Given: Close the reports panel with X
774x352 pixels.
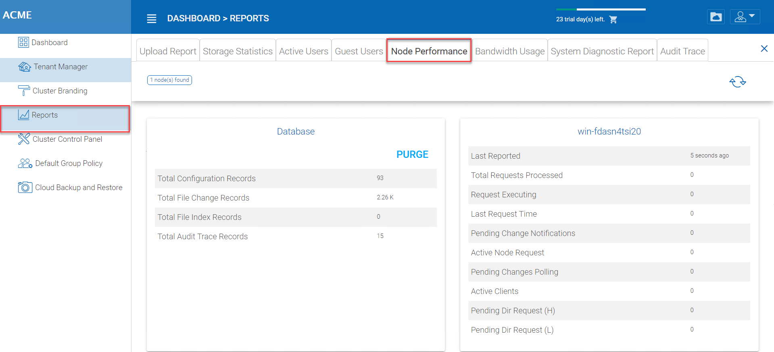Looking at the screenshot, I should 764,49.
